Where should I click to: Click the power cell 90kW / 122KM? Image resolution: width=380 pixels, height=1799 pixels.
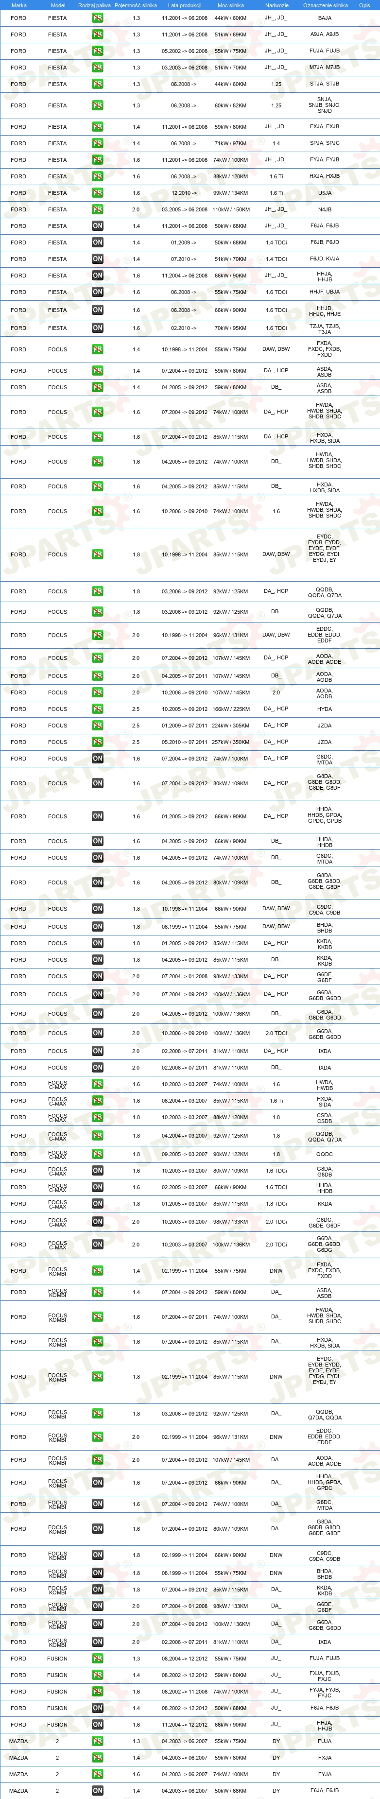[230, 1155]
